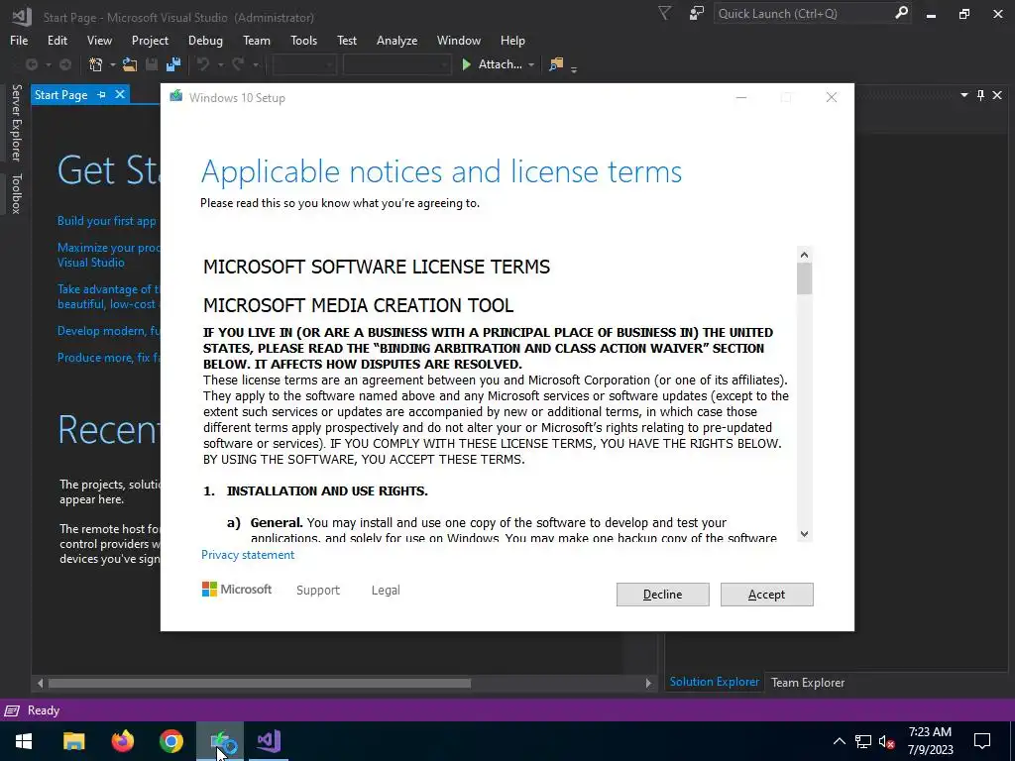
Task: Click the Navigate Forward icon in toolbar
Action: point(65,64)
